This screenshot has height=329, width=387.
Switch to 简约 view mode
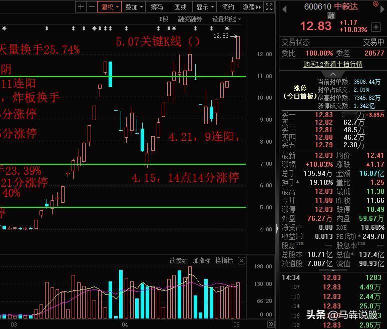[228, 7]
